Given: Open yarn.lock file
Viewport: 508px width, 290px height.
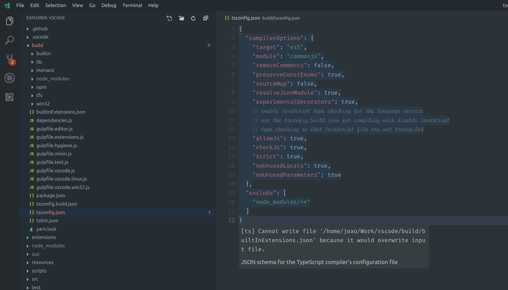Looking at the screenshot, I should [x=117, y=229].
